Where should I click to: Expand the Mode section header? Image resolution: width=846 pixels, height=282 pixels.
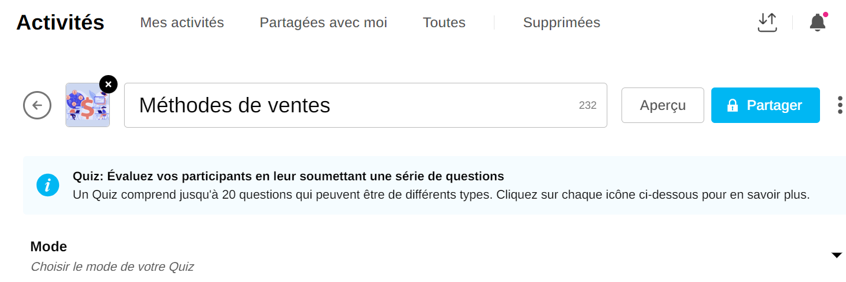[x=48, y=247]
